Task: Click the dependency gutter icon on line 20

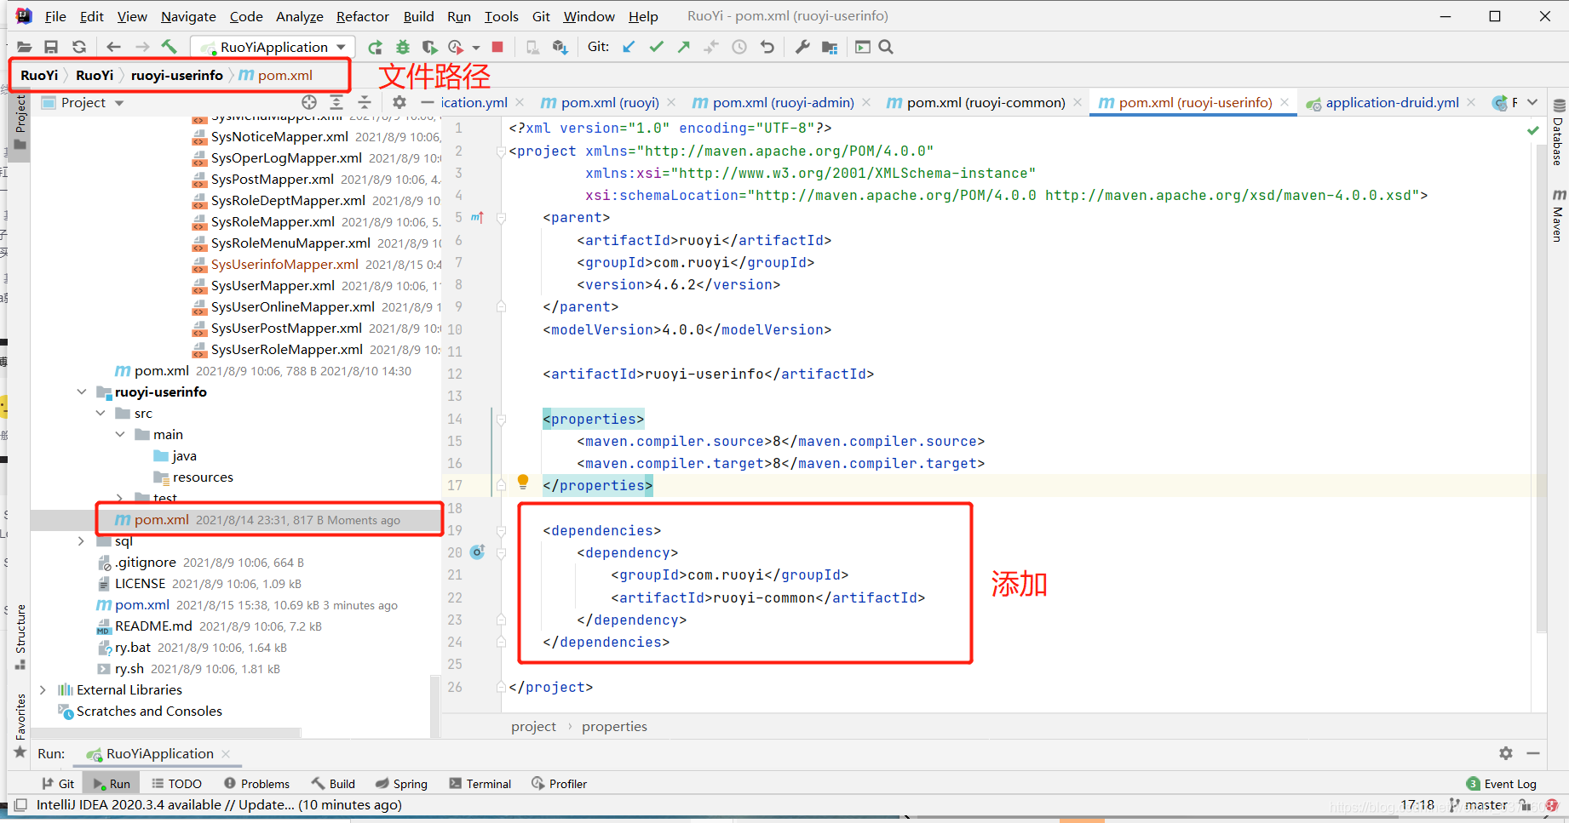Action: (x=478, y=552)
